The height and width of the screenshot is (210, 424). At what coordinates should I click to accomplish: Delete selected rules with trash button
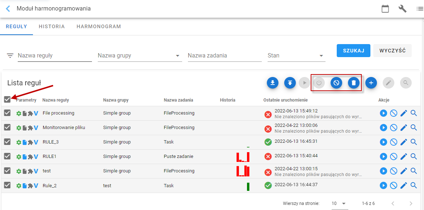tap(354, 83)
